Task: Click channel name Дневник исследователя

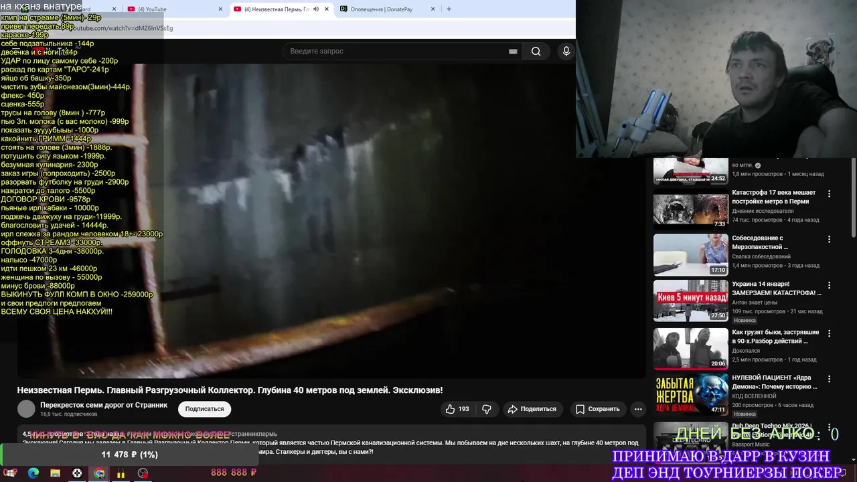Action: click(x=763, y=211)
